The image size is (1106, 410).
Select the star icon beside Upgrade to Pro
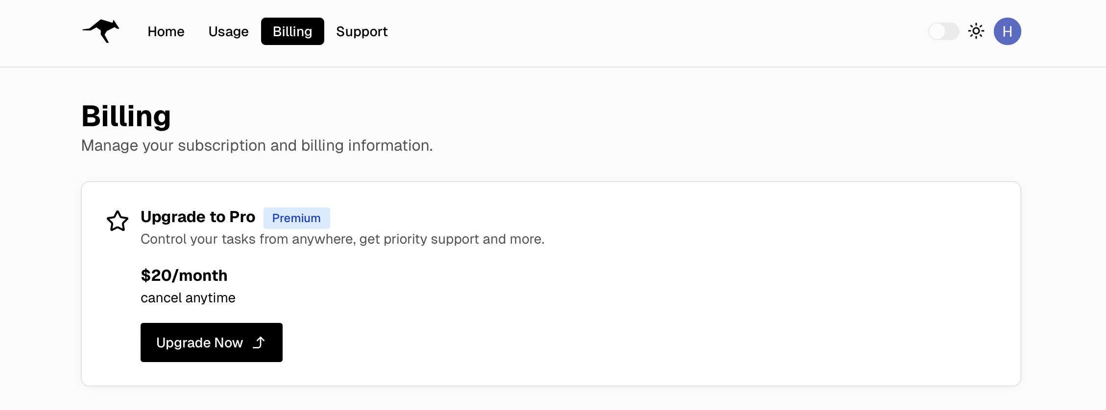(118, 221)
